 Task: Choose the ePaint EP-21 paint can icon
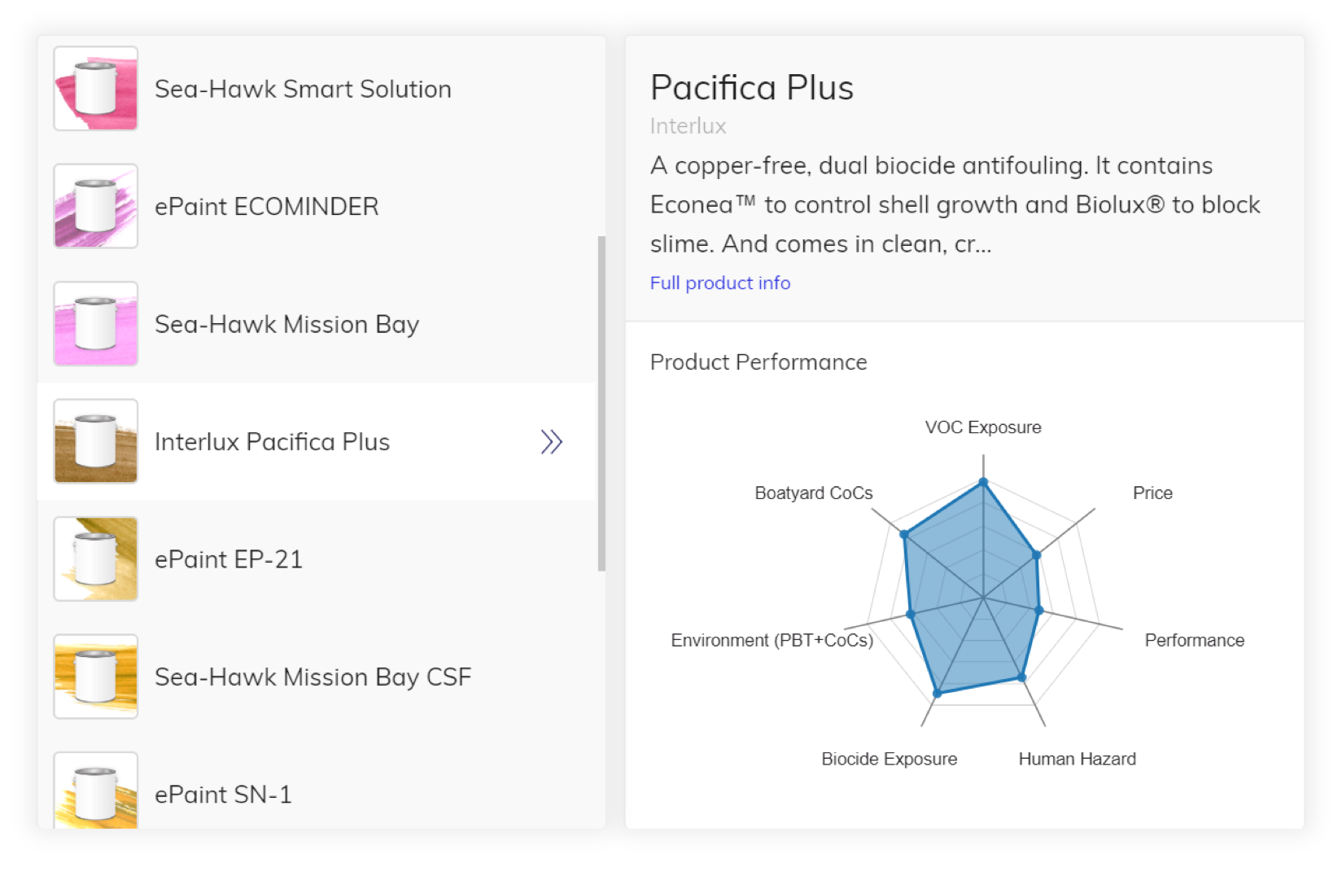(95, 559)
